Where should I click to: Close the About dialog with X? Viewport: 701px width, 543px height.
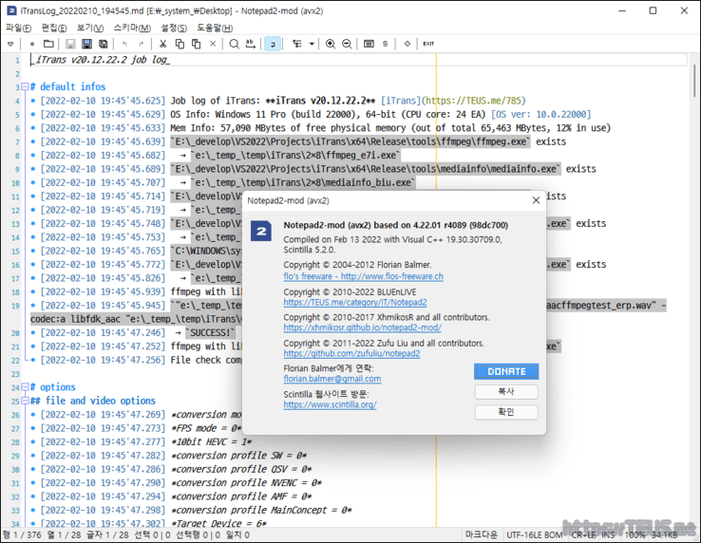pyautogui.click(x=536, y=200)
